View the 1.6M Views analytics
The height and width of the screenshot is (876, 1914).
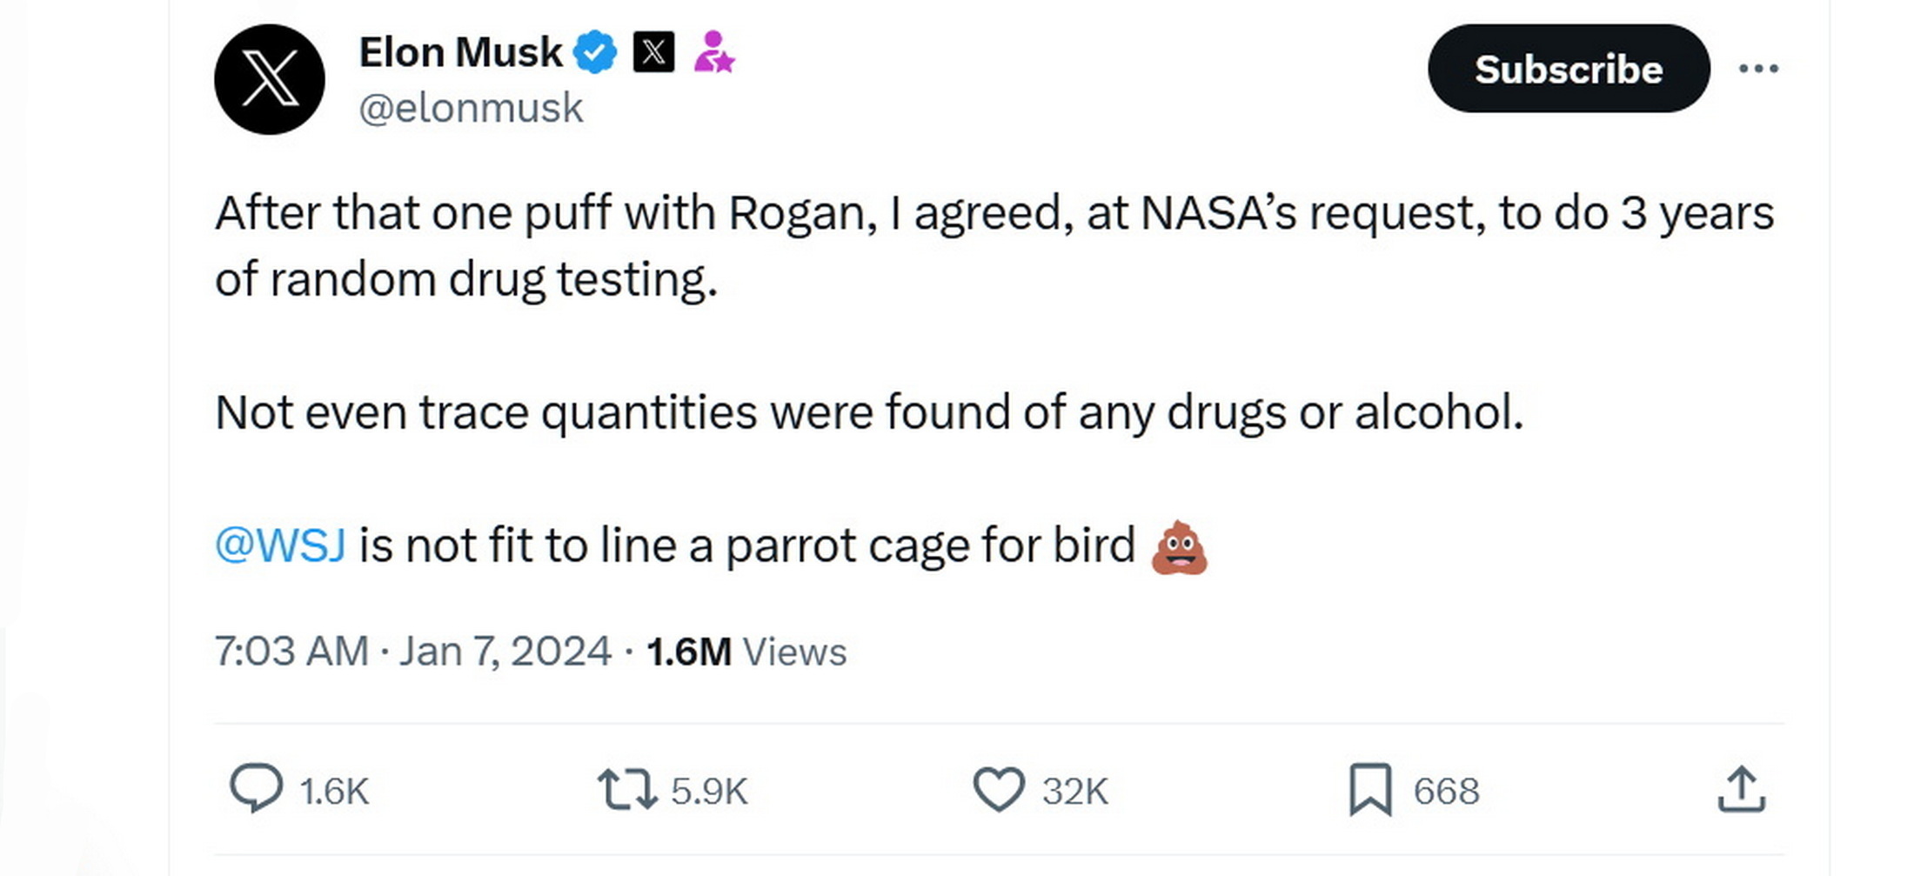click(x=746, y=652)
